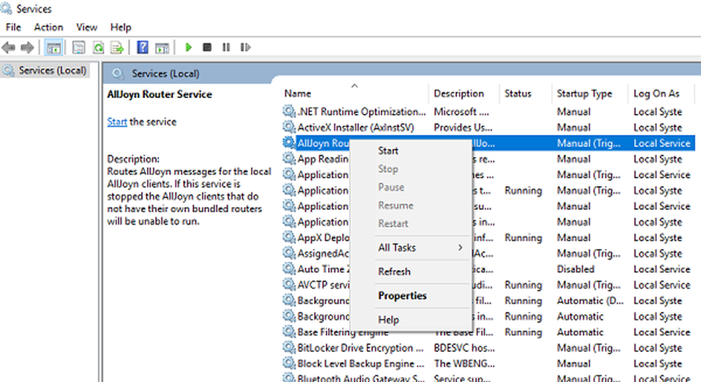Viewport: 701px width, 382px height.
Task: Click gear icon of App Readiness row
Action: point(290,158)
